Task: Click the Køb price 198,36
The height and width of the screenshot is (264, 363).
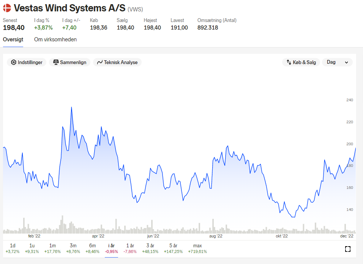Action: click(x=99, y=28)
